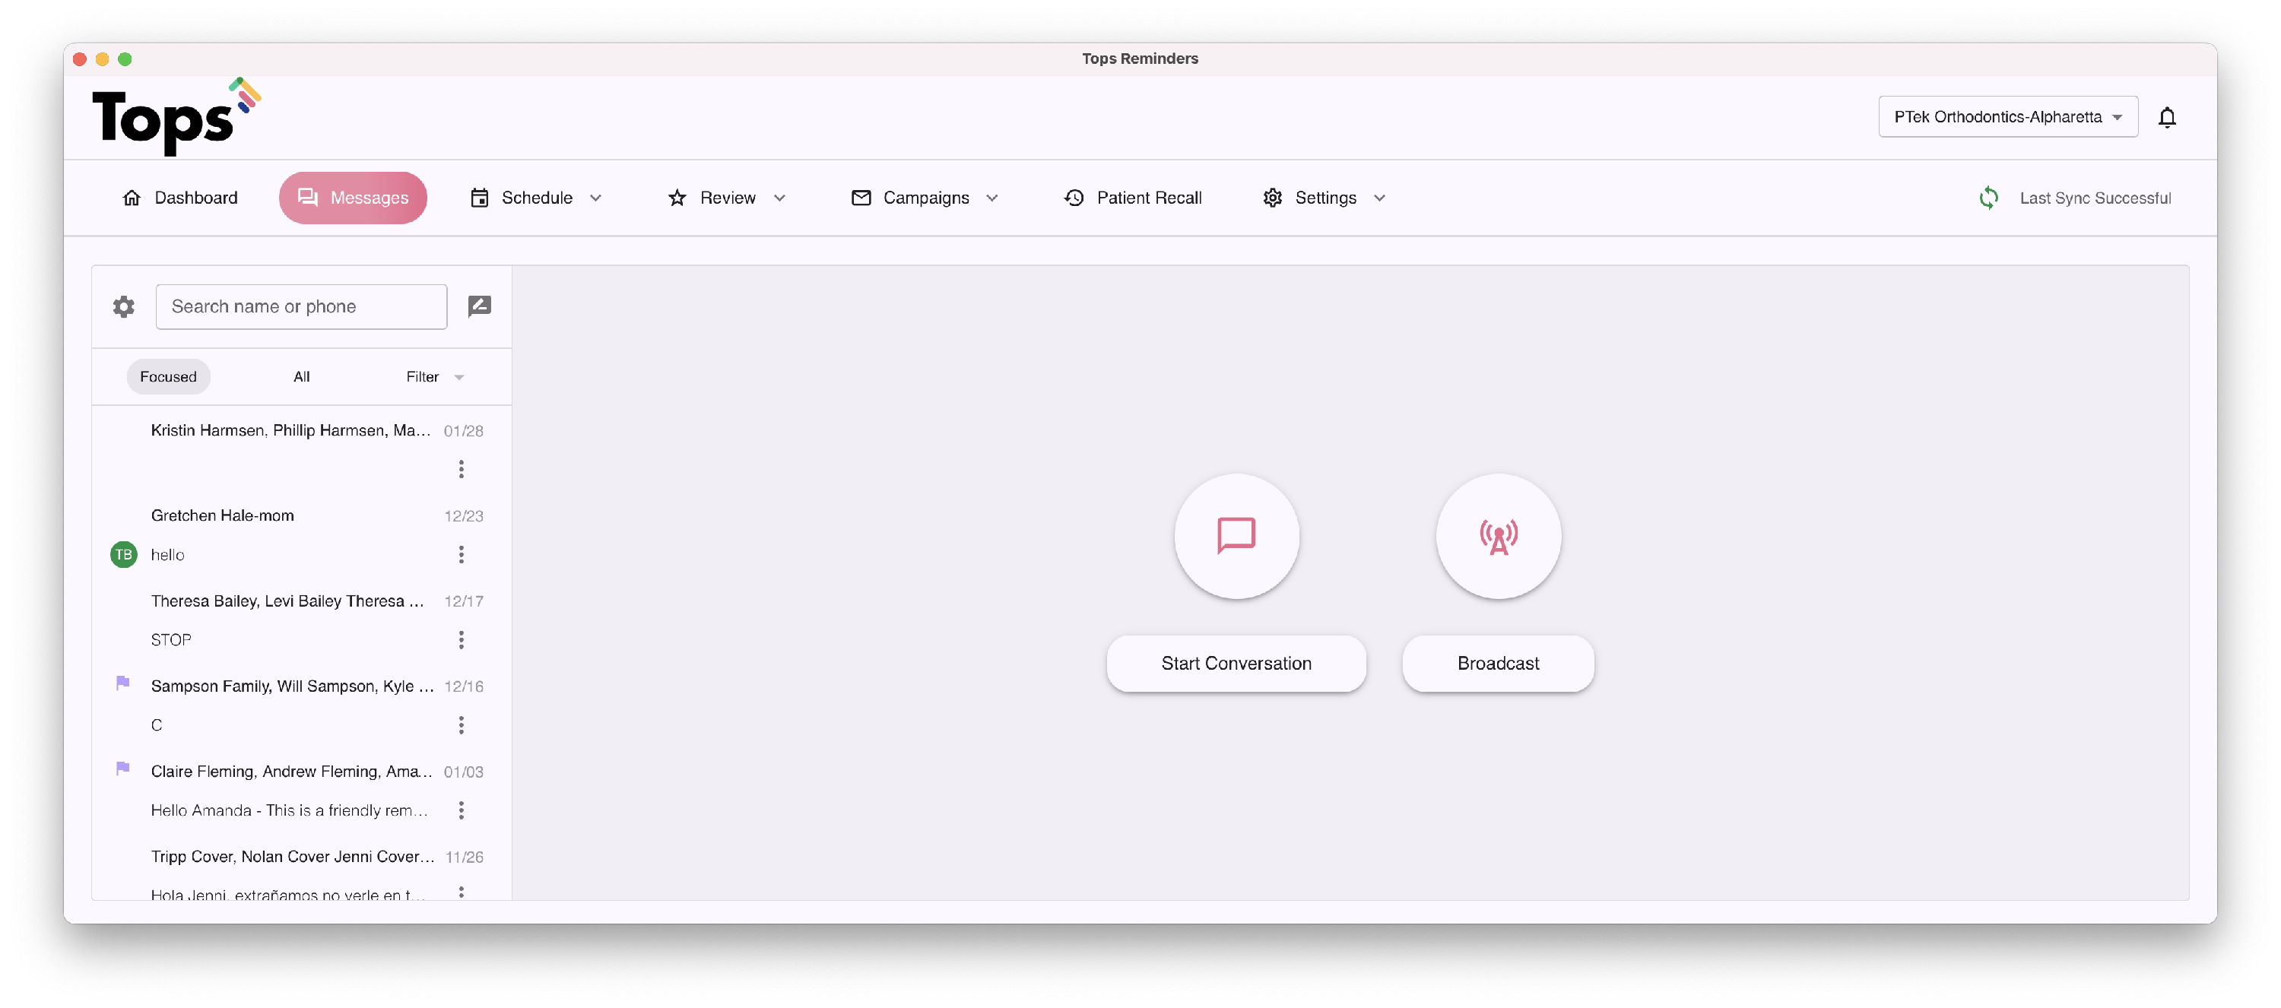
Task: Open the PTek Orthodontics-Alpharetta location dropdown
Action: [2007, 117]
